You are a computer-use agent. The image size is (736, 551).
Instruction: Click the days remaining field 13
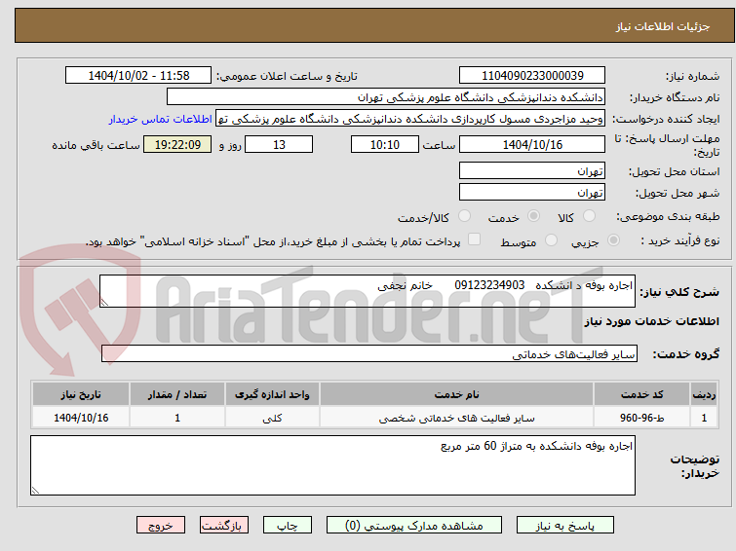pyautogui.click(x=279, y=144)
